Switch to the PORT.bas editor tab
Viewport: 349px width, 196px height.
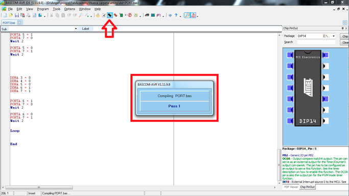coord(9,22)
